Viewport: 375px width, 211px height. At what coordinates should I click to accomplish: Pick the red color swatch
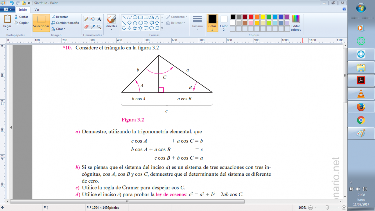pyautogui.click(x=251, y=17)
